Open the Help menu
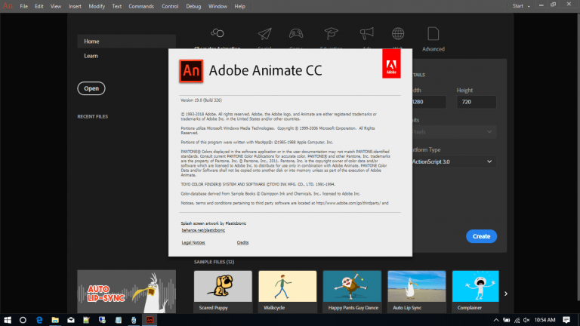The width and height of the screenshot is (580, 326). click(x=239, y=6)
